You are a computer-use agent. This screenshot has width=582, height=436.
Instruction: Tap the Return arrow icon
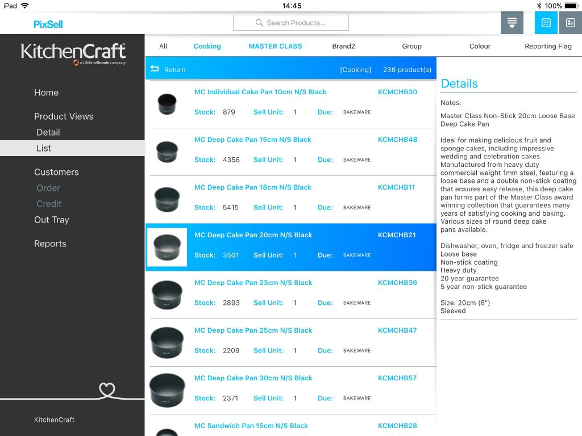pyautogui.click(x=155, y=69)
